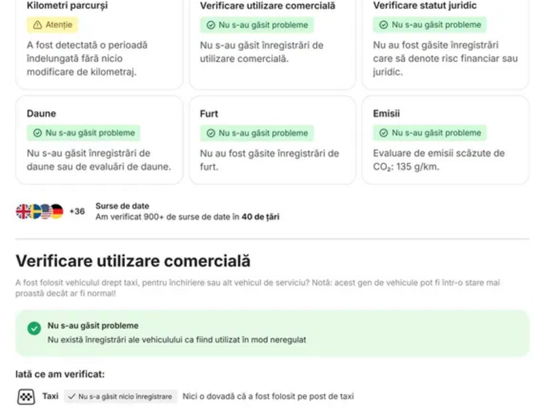Select the Emisii card title
The width and height of the screenshot is (544, 408).
[x=386, y=114]
